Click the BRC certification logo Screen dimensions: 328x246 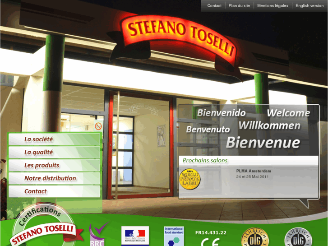[98, 234]
